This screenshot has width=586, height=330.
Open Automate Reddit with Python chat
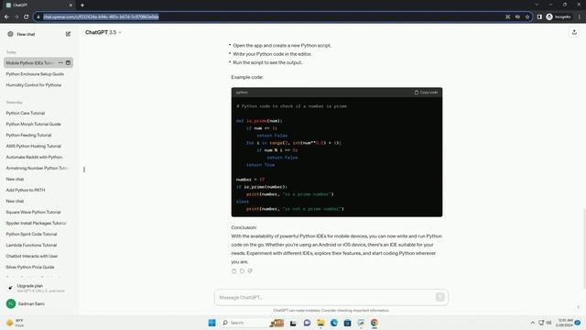(35, 157)
